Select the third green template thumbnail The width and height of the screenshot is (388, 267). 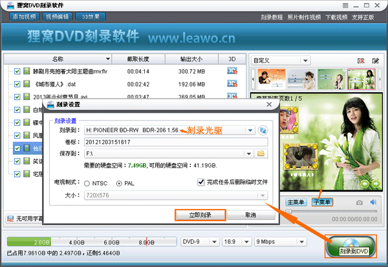331,79
